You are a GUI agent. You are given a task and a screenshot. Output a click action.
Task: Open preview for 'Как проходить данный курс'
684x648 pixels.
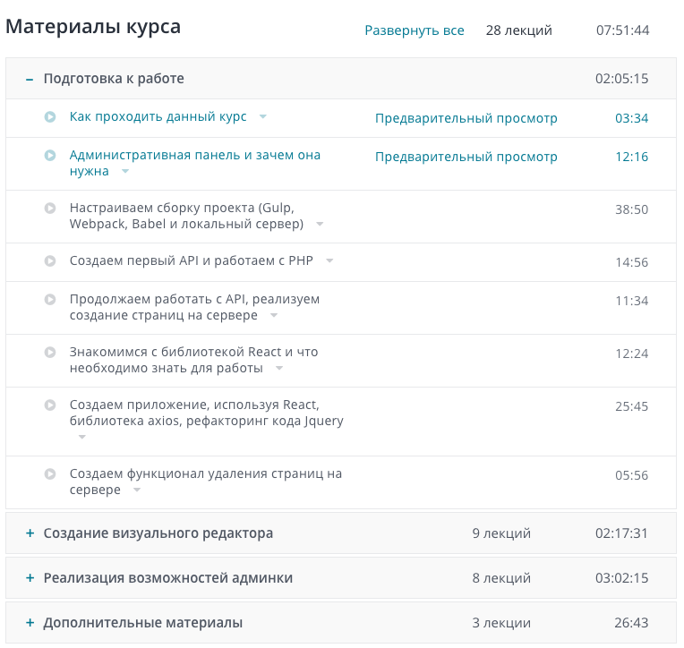[x=466, y=118]
